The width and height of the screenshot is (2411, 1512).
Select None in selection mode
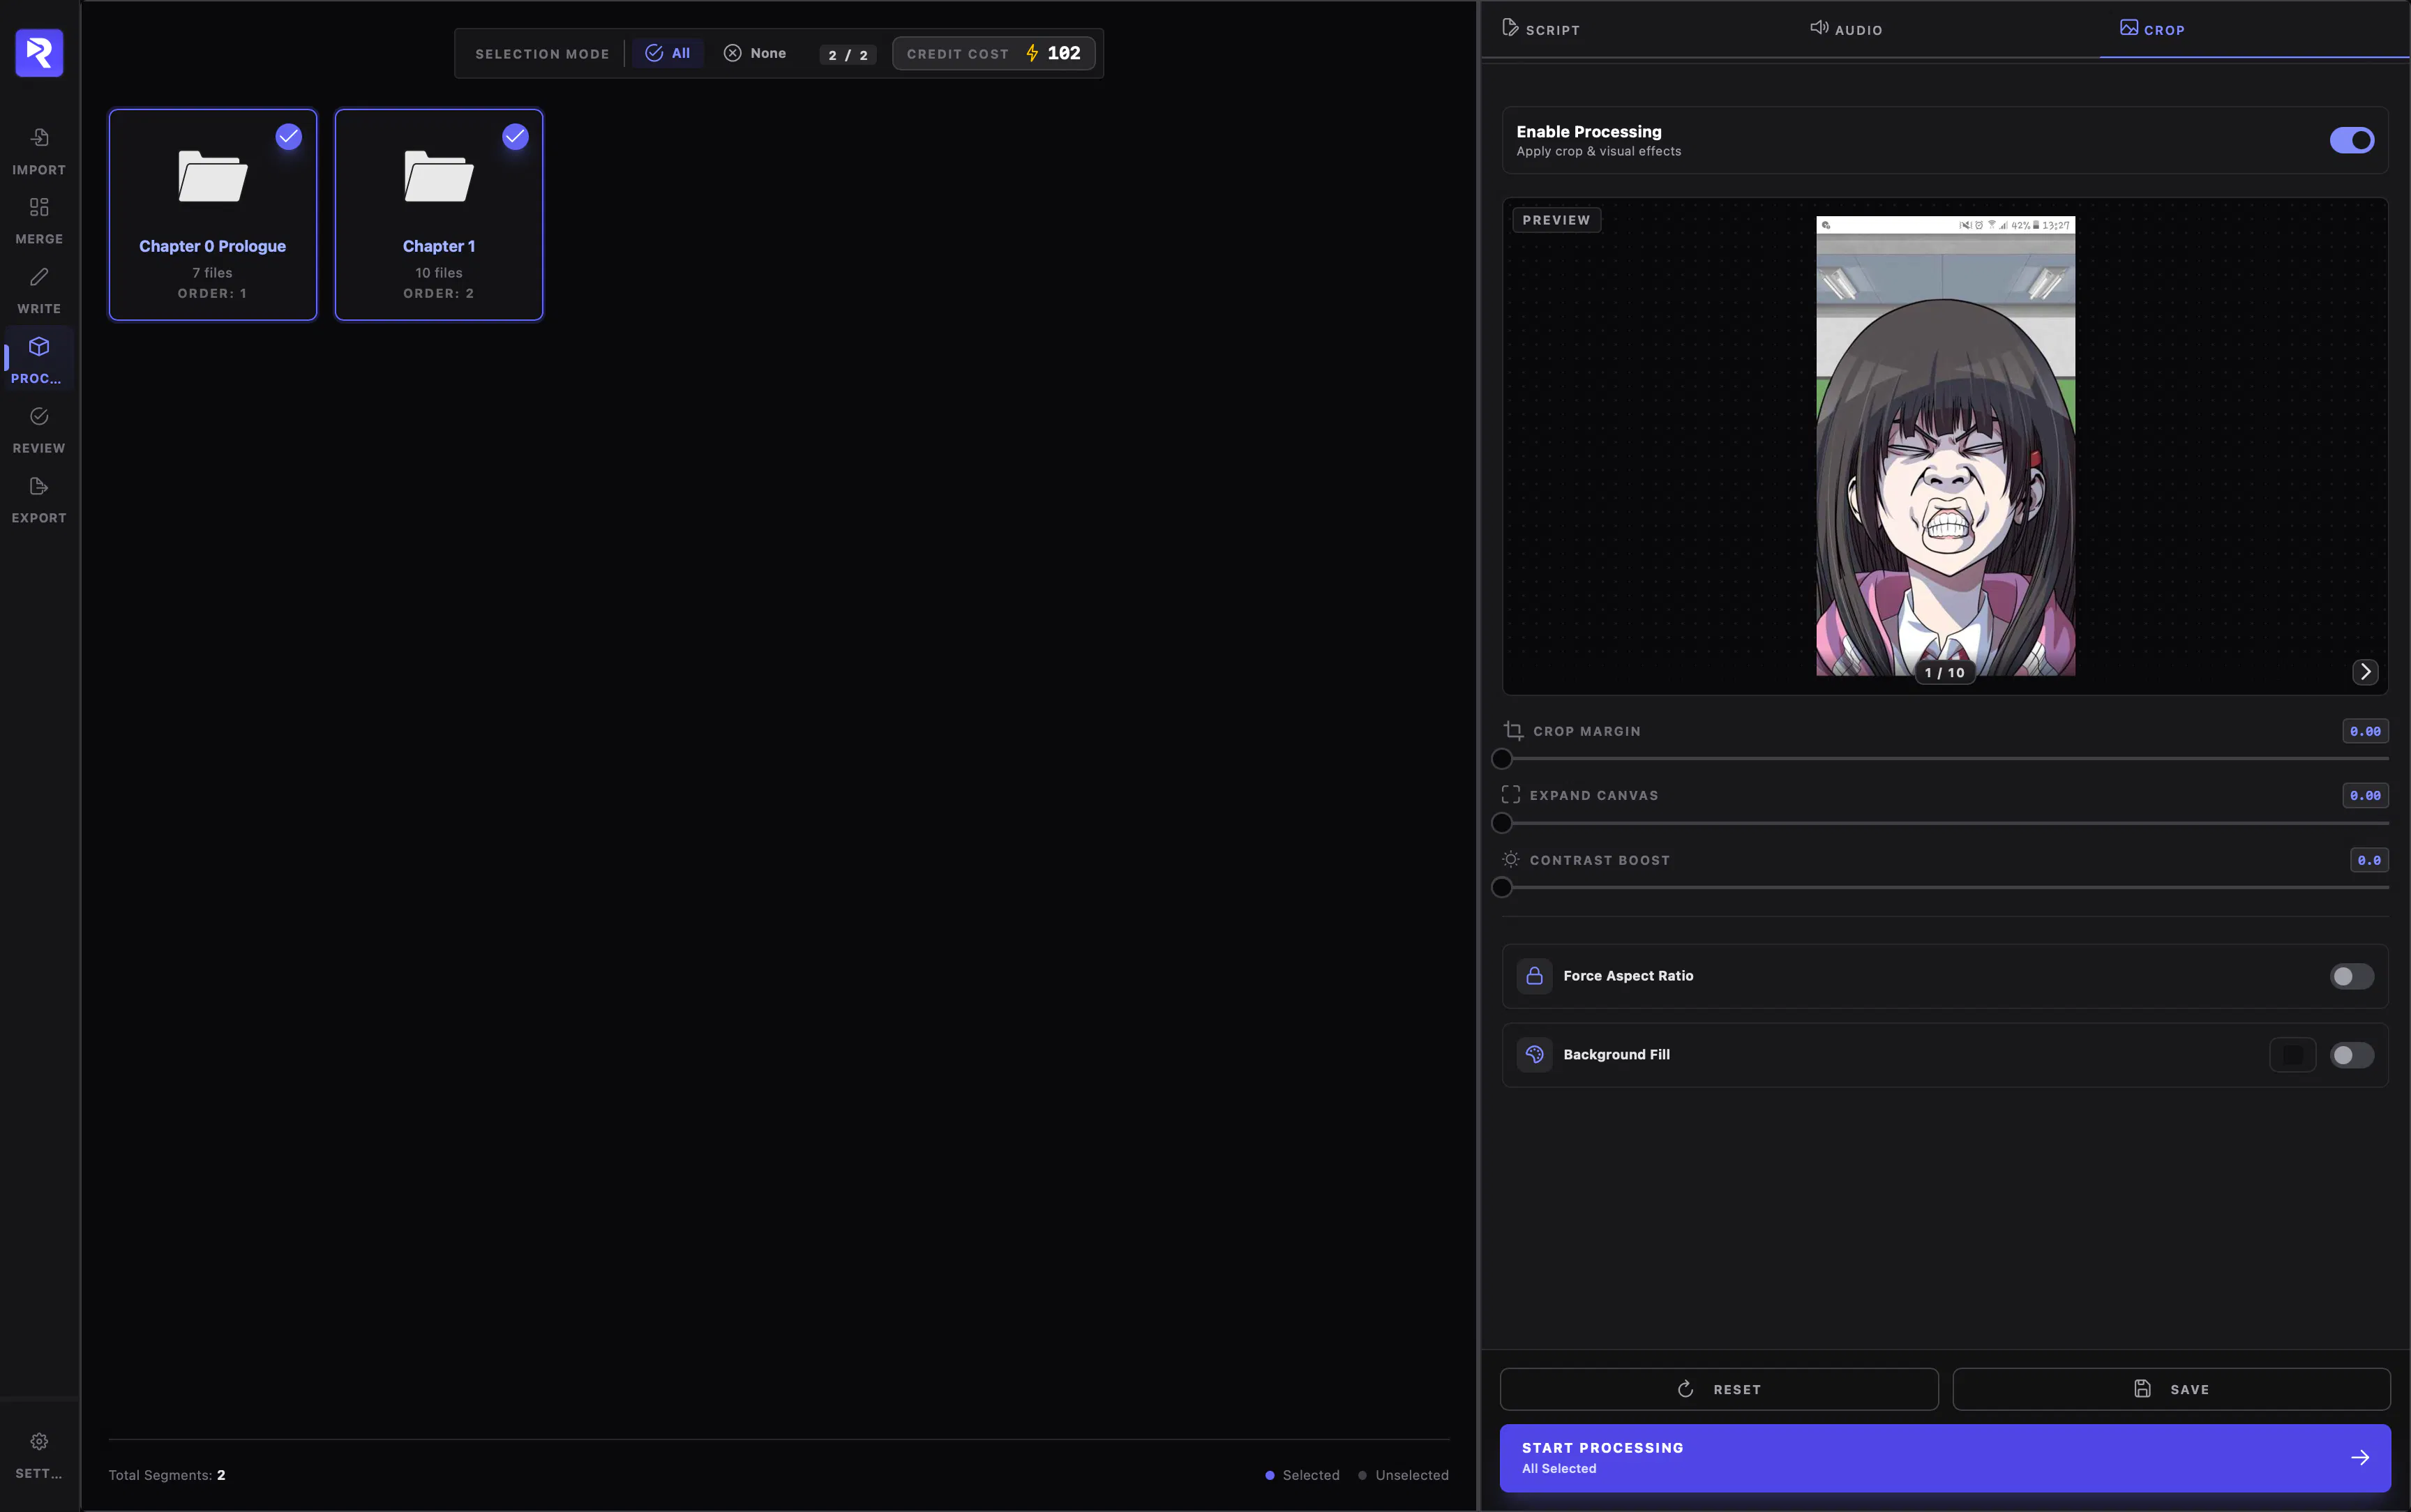point(755,53)
